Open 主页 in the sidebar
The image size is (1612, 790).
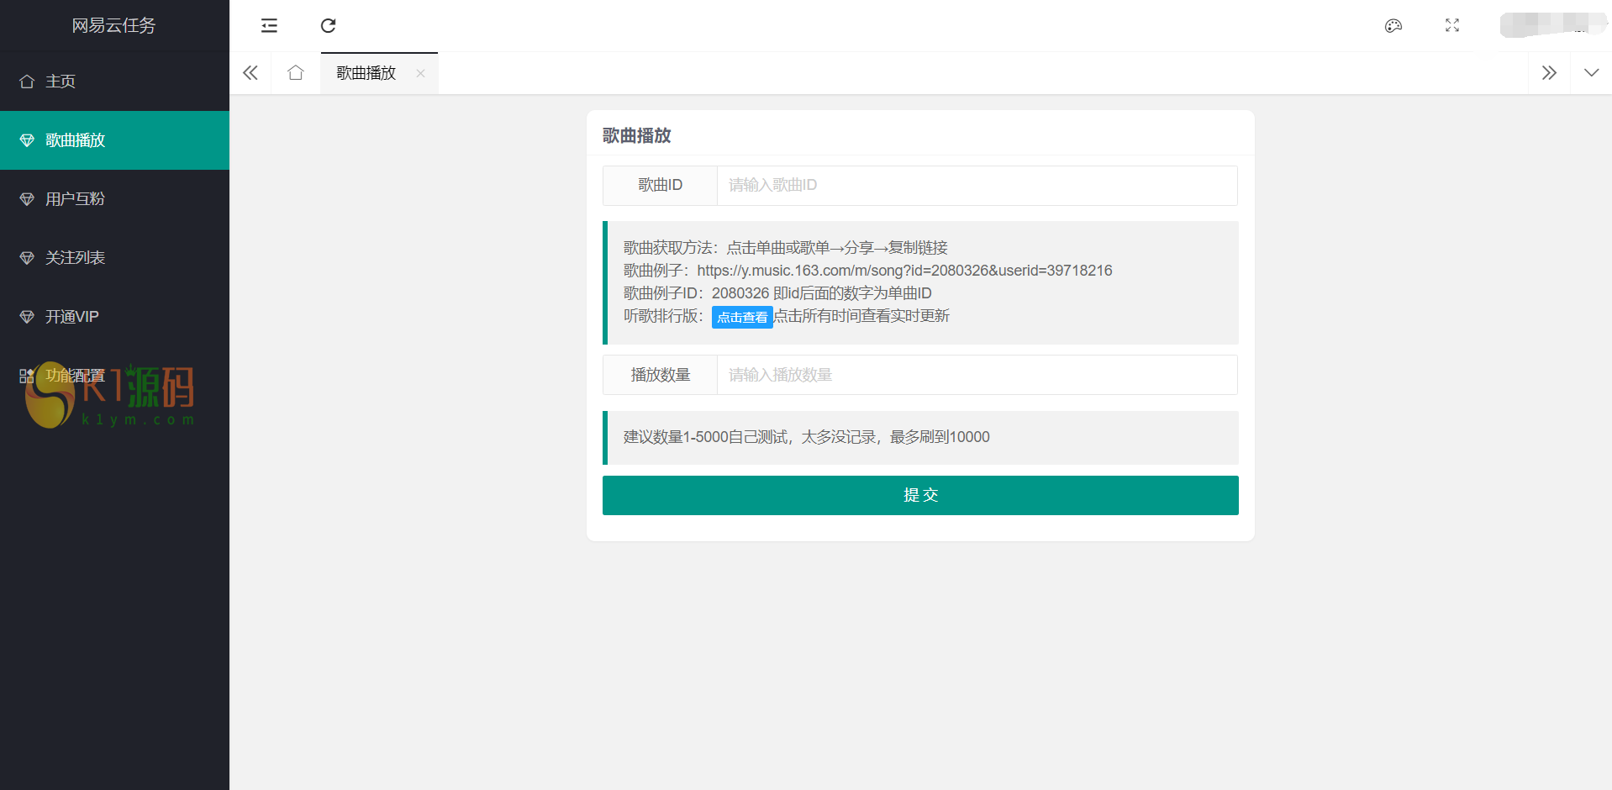click(61, 82)
